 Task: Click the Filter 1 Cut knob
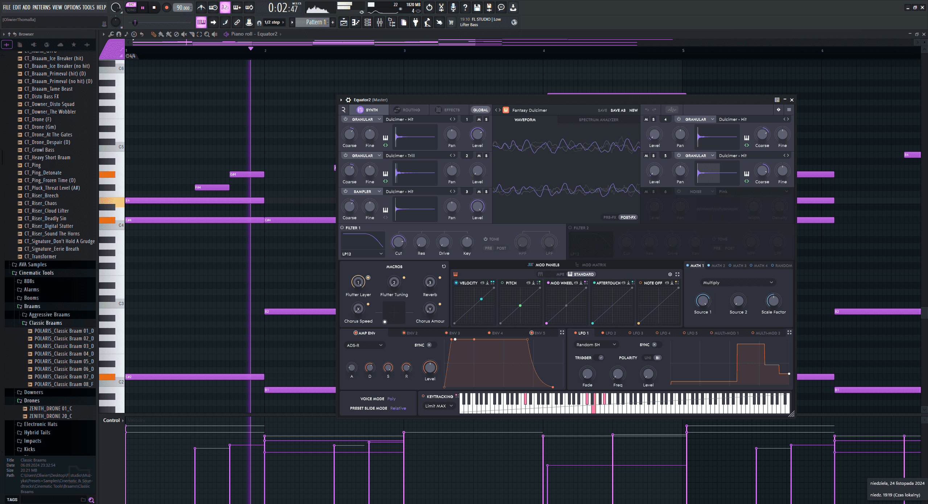(x=398, y=242)
